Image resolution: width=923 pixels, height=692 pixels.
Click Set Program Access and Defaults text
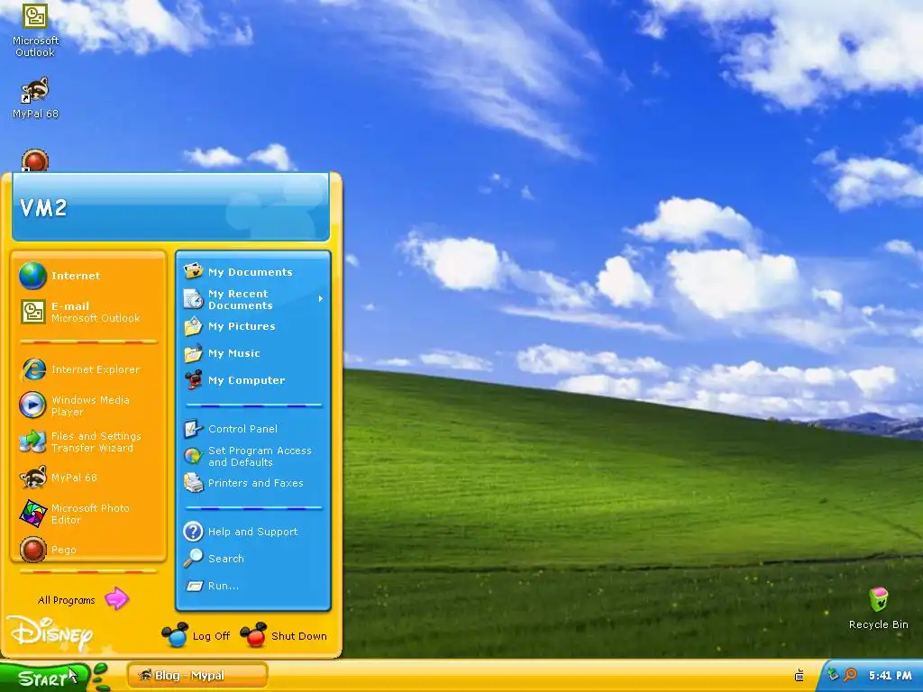point(260,456)
